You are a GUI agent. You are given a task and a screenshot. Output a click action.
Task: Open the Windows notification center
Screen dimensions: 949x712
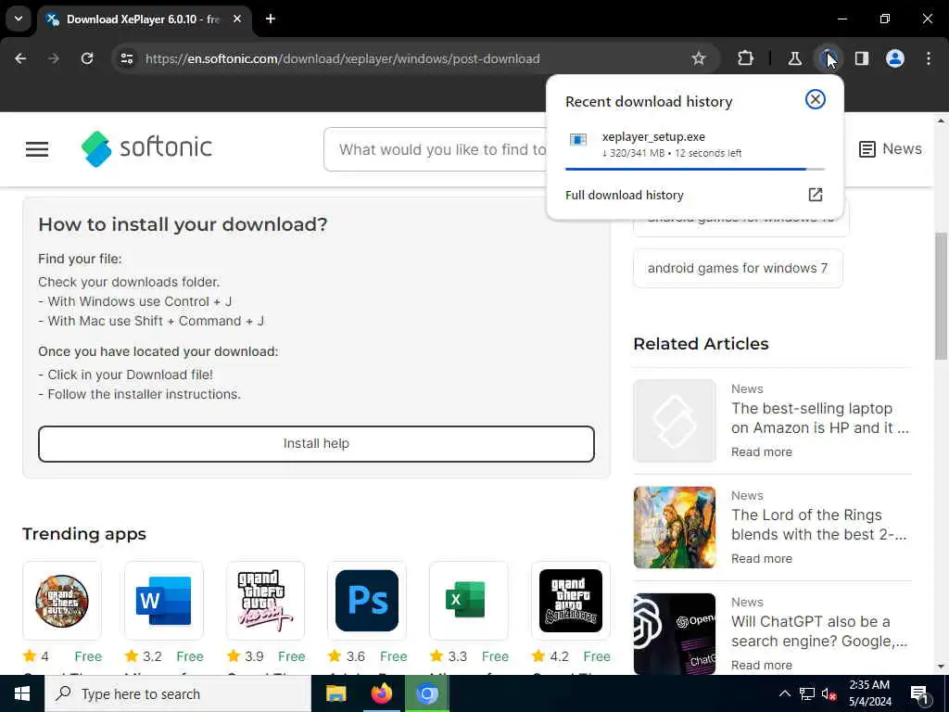pos(919,693)
